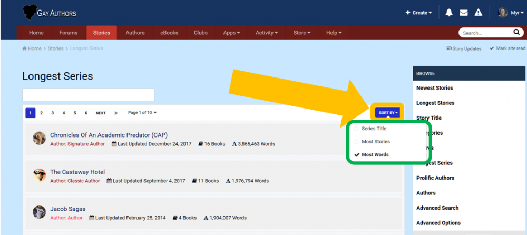Viewport: 527px width, 235px height.
Task: Click the current page 1 button
Action: [30, 113]
